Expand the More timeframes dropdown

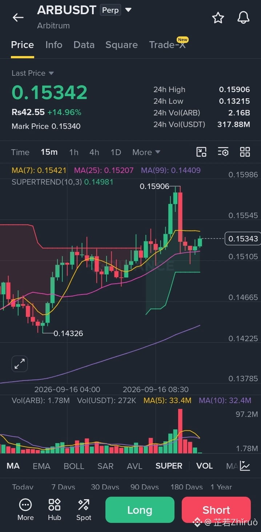point(146,152)
